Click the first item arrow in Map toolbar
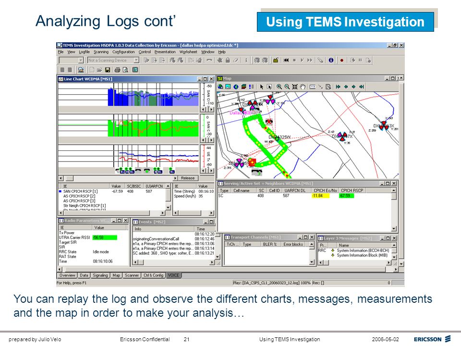 pyautogui.click(x=338, y=87)
